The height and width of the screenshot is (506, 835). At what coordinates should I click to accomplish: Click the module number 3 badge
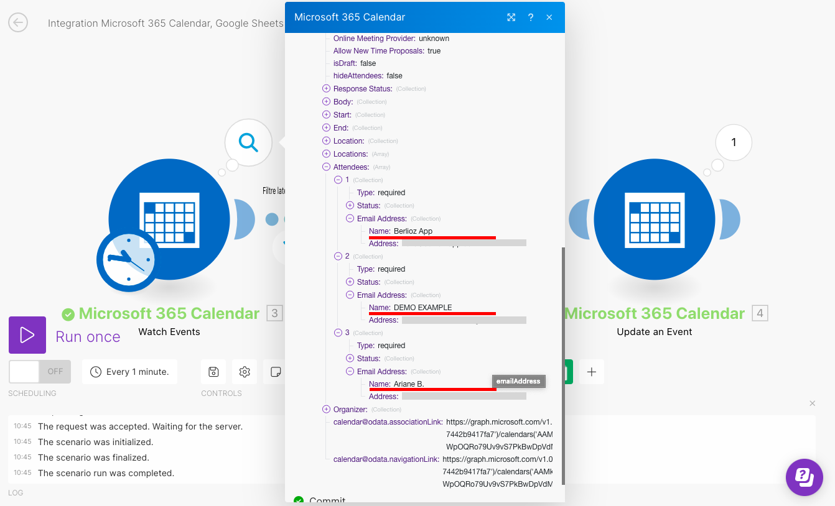point(274,313)
